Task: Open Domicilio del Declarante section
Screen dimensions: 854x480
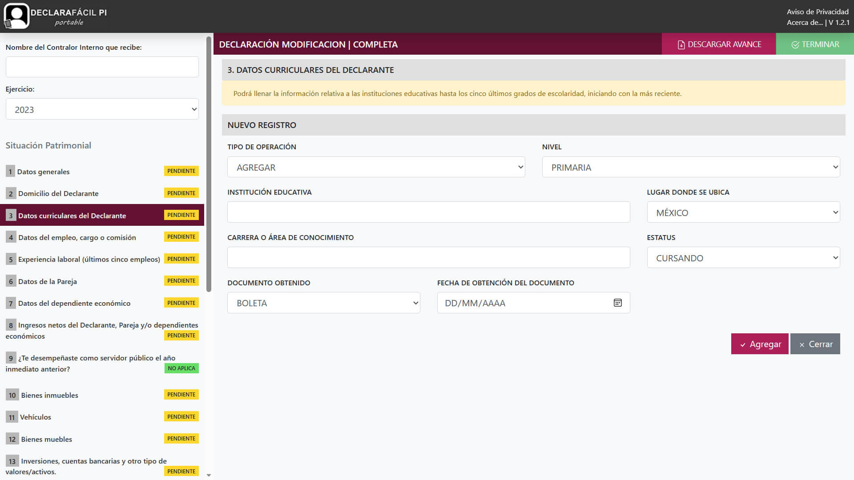Action: pyautogui.click(x=102, y=193)
